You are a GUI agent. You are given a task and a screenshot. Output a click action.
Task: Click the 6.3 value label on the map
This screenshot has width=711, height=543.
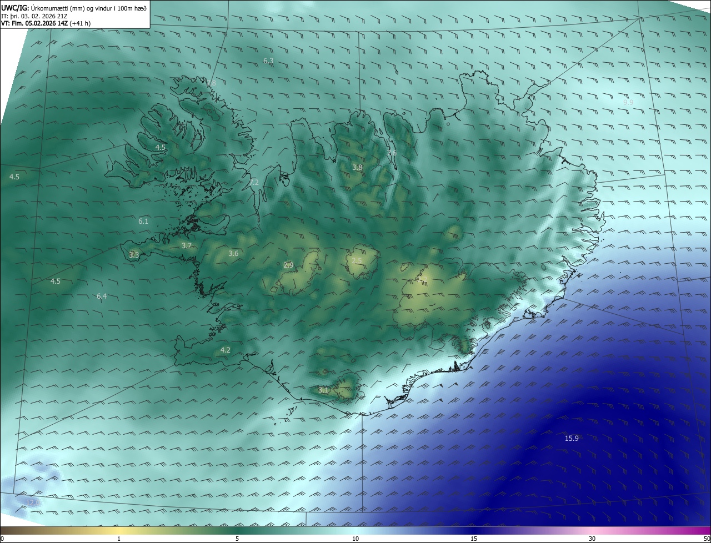(x=268, y=61)
